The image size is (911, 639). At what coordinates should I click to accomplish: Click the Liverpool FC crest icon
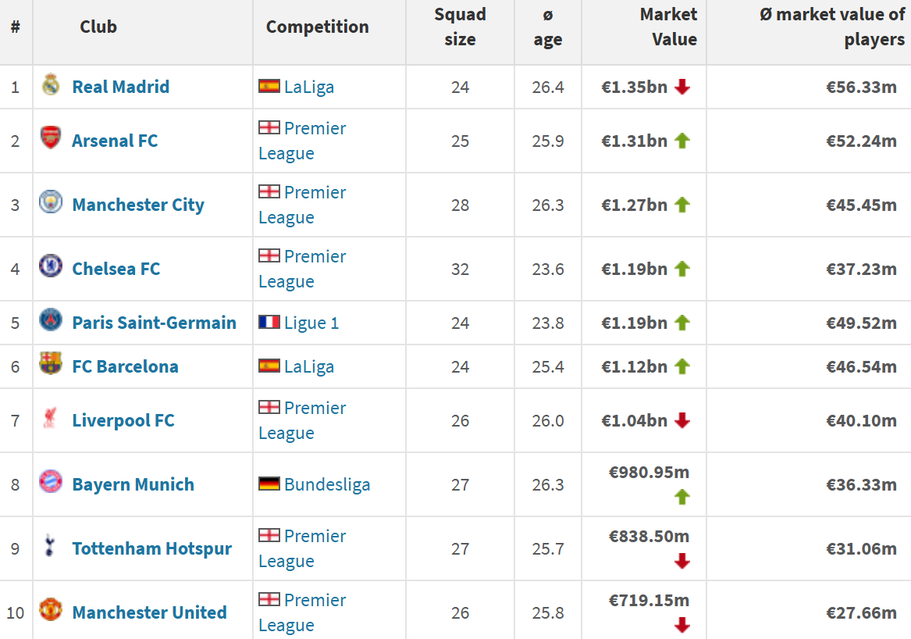tap(51, 419)
